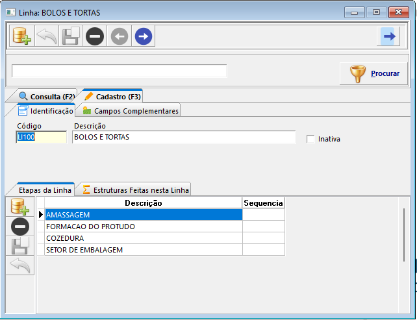Click the Descrição column header in the grid
This screenshot has height=320, width=417.
[144, 203]
